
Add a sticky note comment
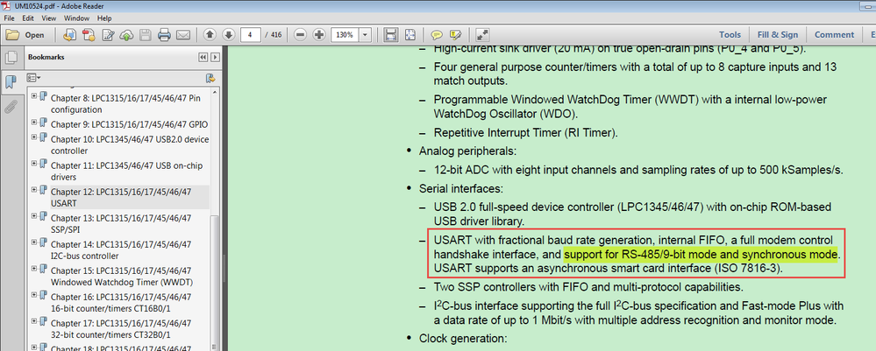click(437, 35)
